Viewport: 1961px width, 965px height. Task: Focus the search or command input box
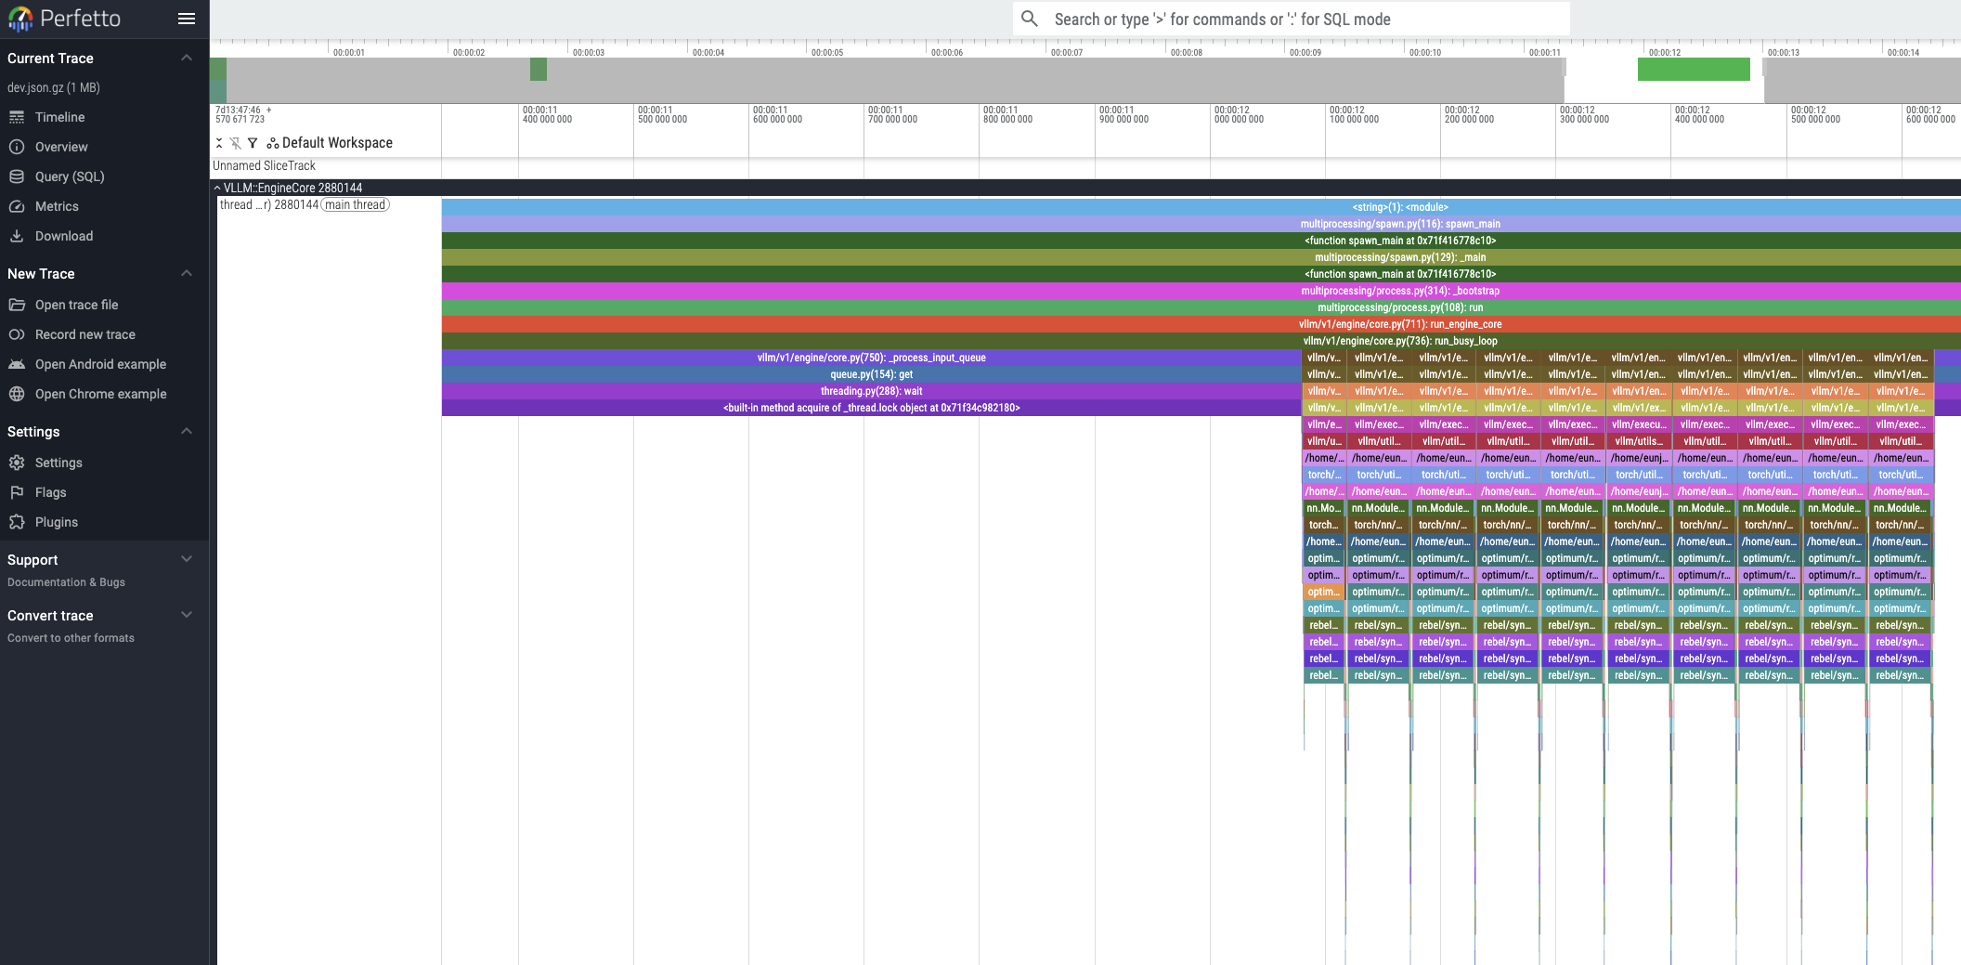tap(1300, 19)
